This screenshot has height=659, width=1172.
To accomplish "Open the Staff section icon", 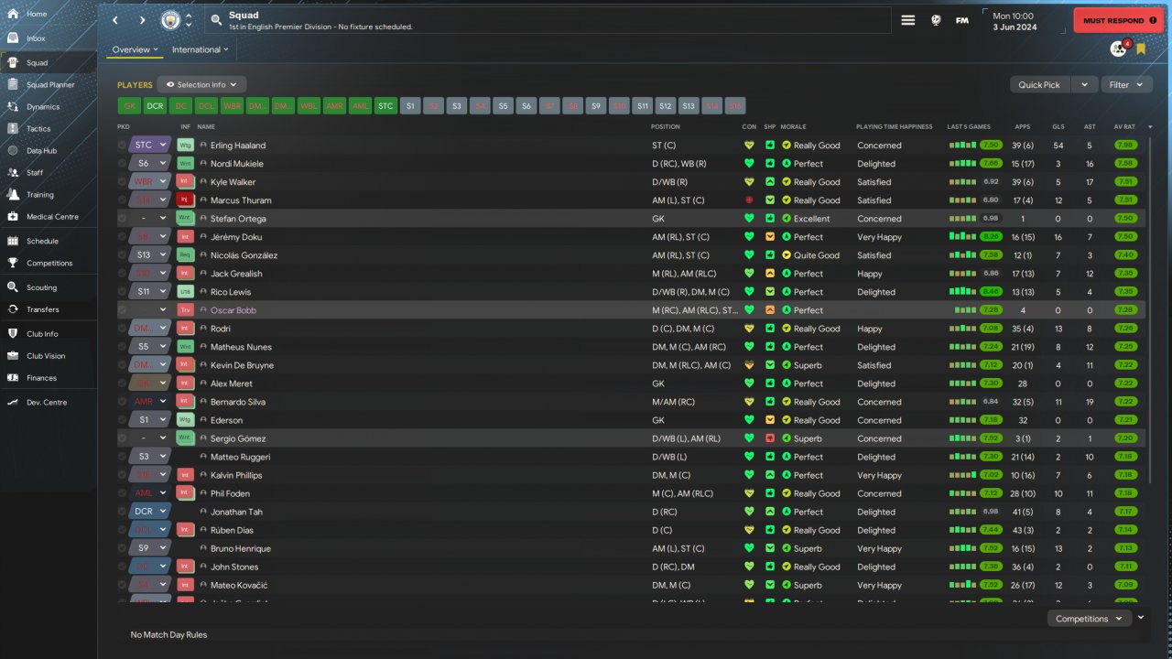I will [x=13, y=172].
